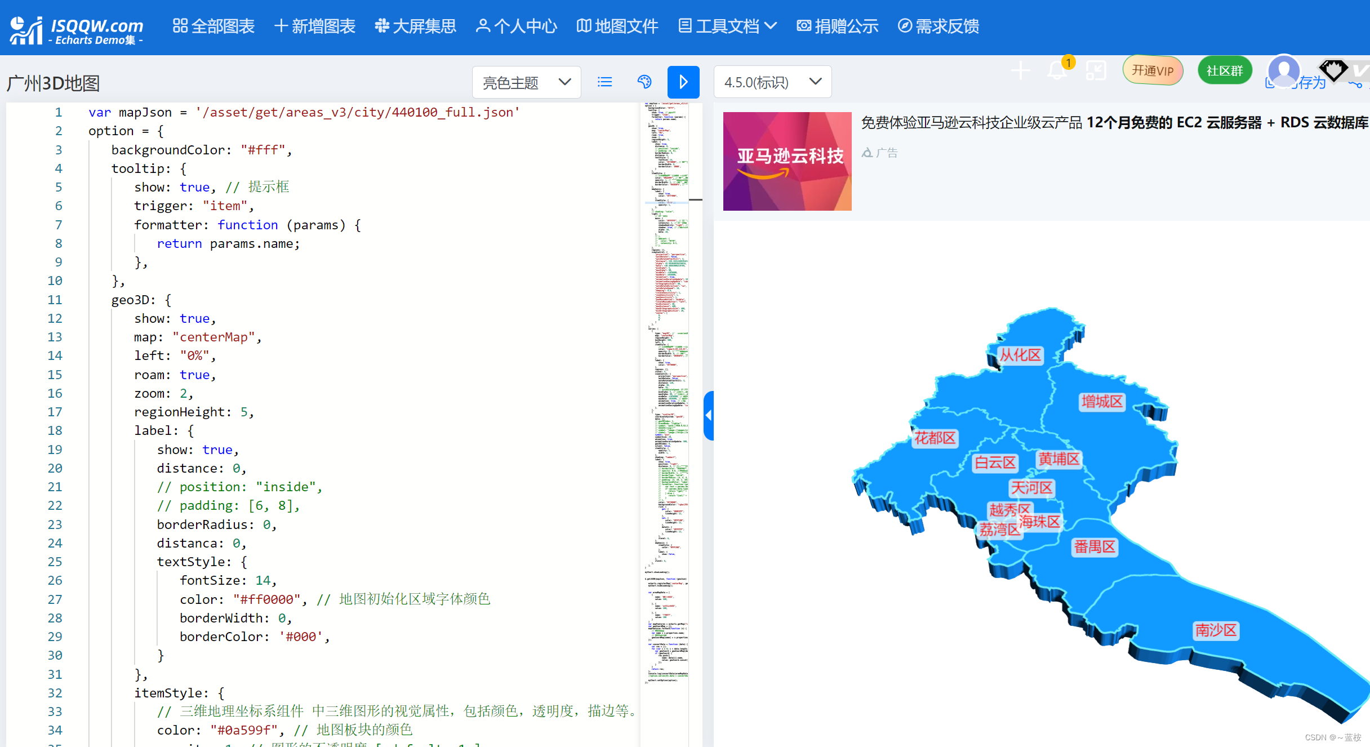Screen dimensions: 1370x747
Task: Open the 4.5.0(标识) version dropdown
Action: point(772,82)
